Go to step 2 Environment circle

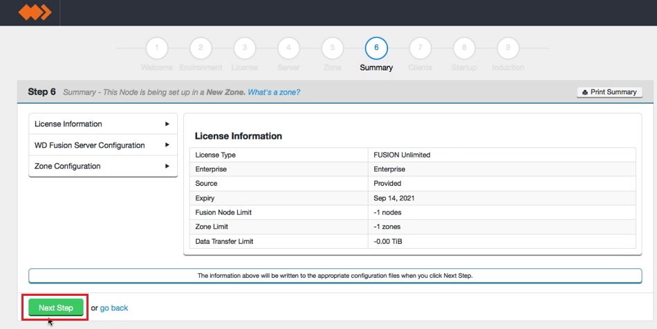pyautogui.click(x=201, y=48)
